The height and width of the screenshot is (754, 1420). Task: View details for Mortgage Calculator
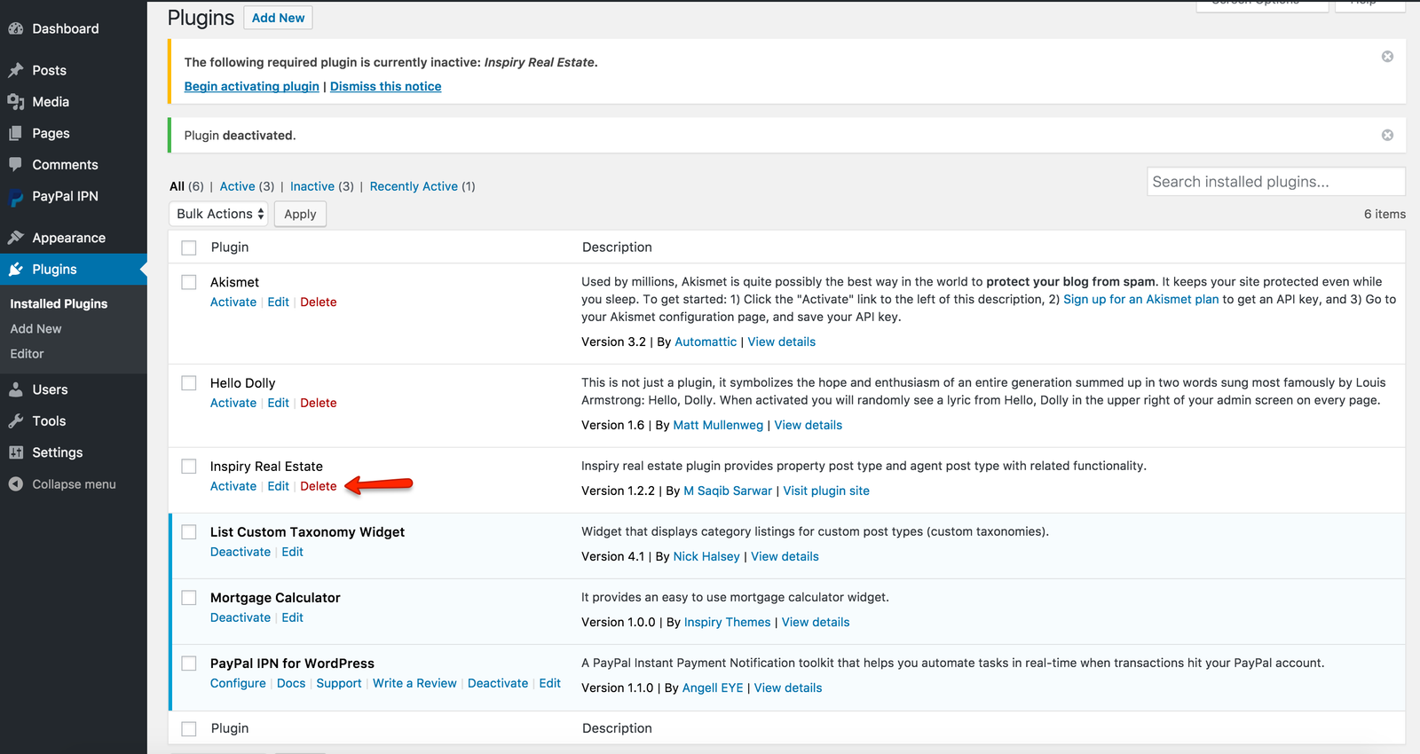tap(816, 622)
